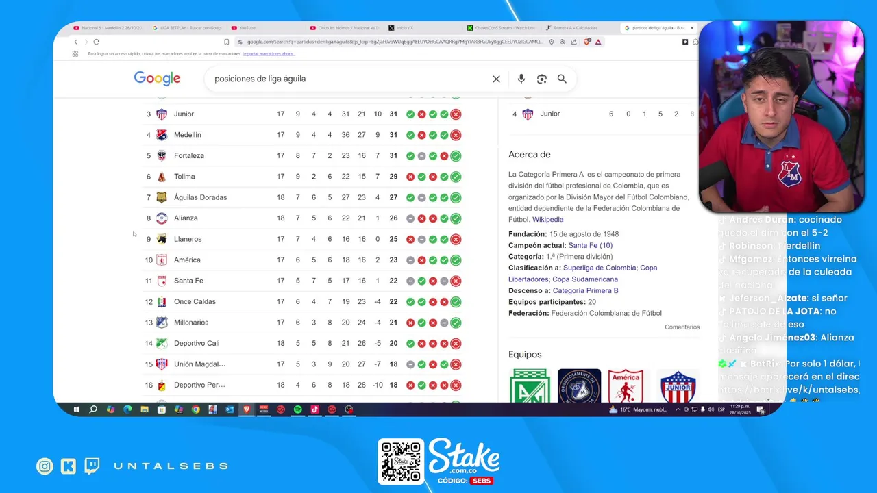Click the Unión Magdal… team name
This screenshot has width=877, height=493.
tap(199, 364)
